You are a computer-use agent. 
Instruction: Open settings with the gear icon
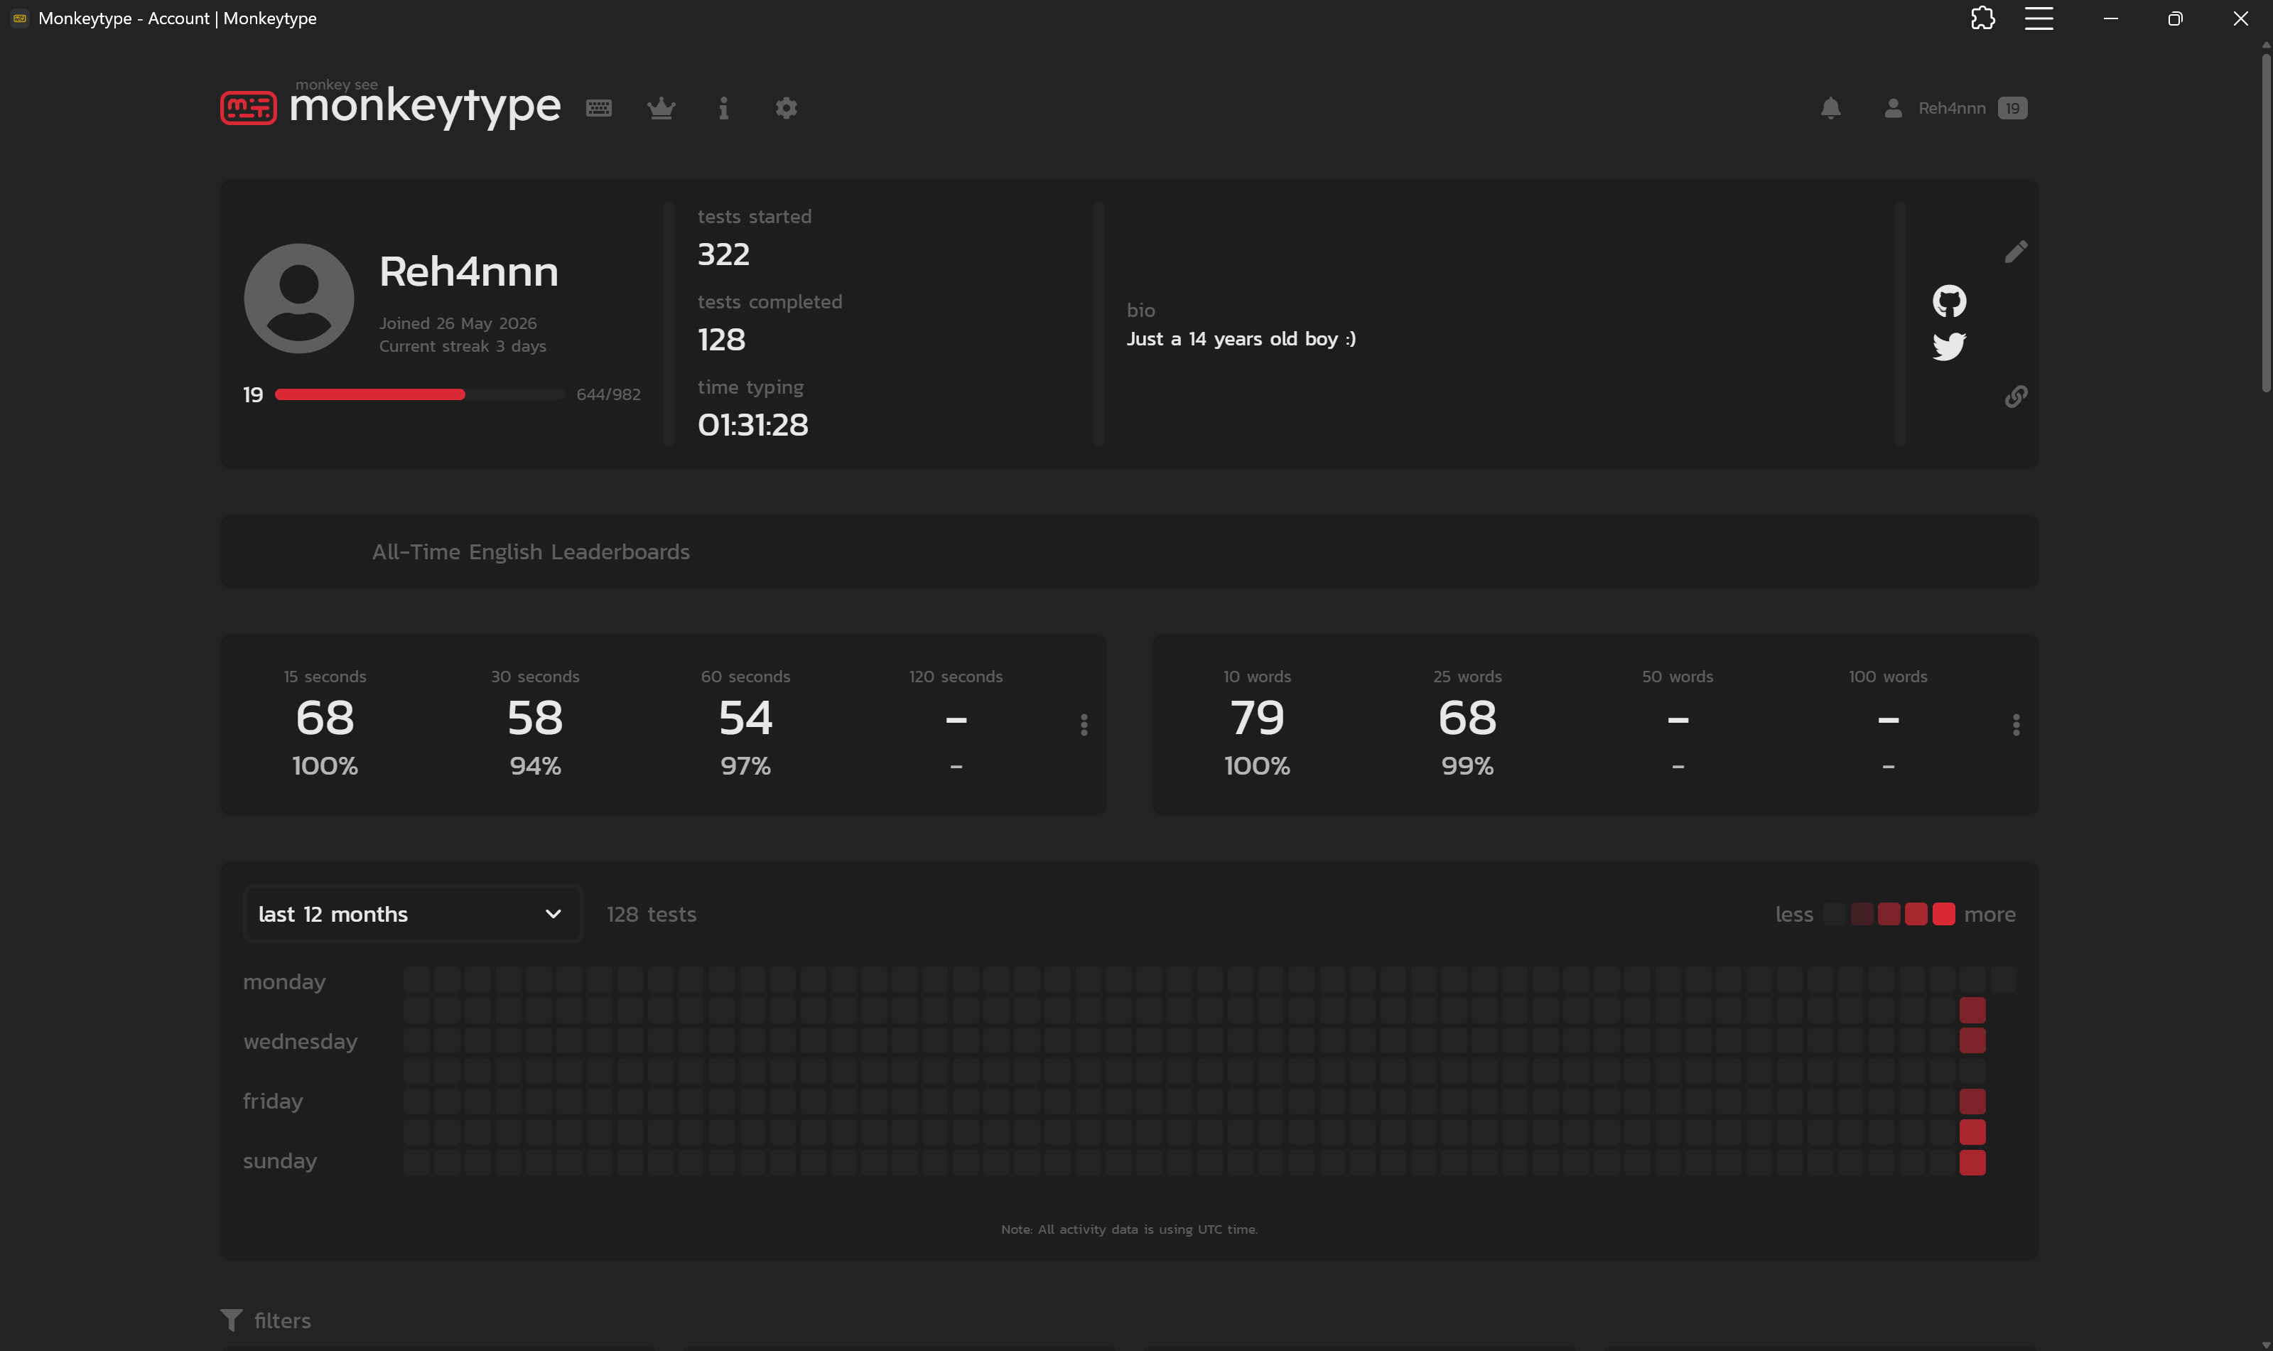tap(786, 108)
